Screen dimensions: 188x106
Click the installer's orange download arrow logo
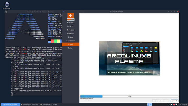(x=70, y=17)
